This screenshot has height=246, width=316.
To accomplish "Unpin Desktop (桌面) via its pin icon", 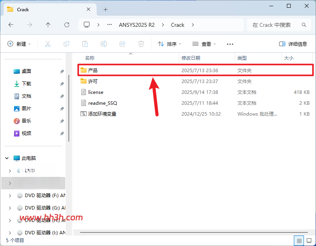I will tap(62, 71).
